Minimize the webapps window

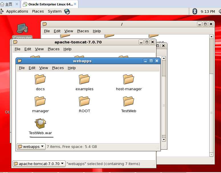(x=145, y=61)
